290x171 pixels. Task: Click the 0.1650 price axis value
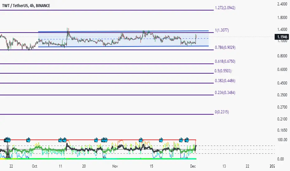(282, 130)
